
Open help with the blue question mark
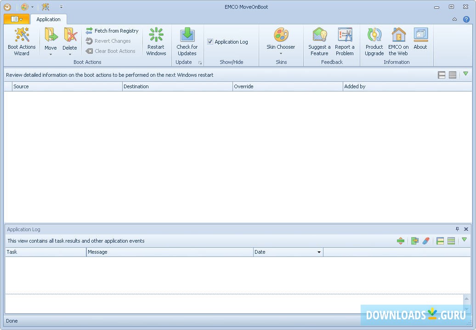point(466,19)
